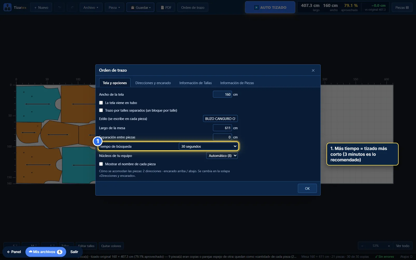Click the undo arrow icon
Viewport: 416px width, 260px height.
click(x=60, y=8)
